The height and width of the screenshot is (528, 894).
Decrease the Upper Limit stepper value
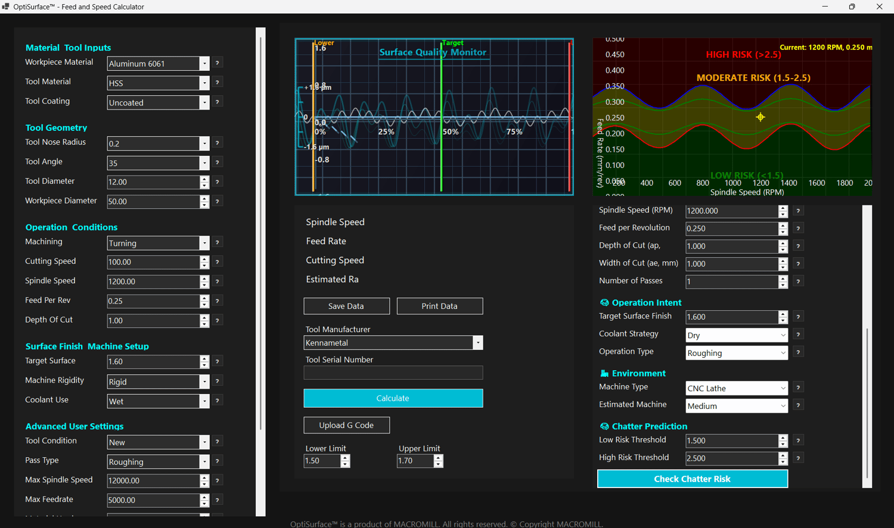[x=439, y=464]
